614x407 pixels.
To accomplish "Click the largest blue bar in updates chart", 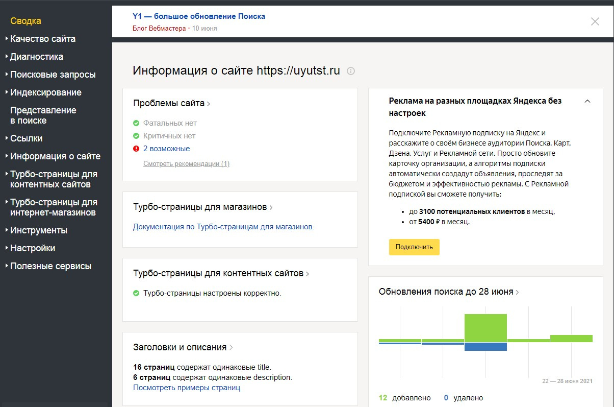I will click(485, 347).
